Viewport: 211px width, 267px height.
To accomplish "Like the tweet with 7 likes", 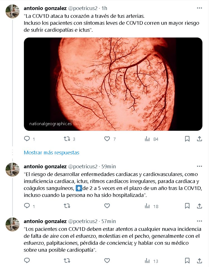I will pyautogui.click(x=107, y=139).
